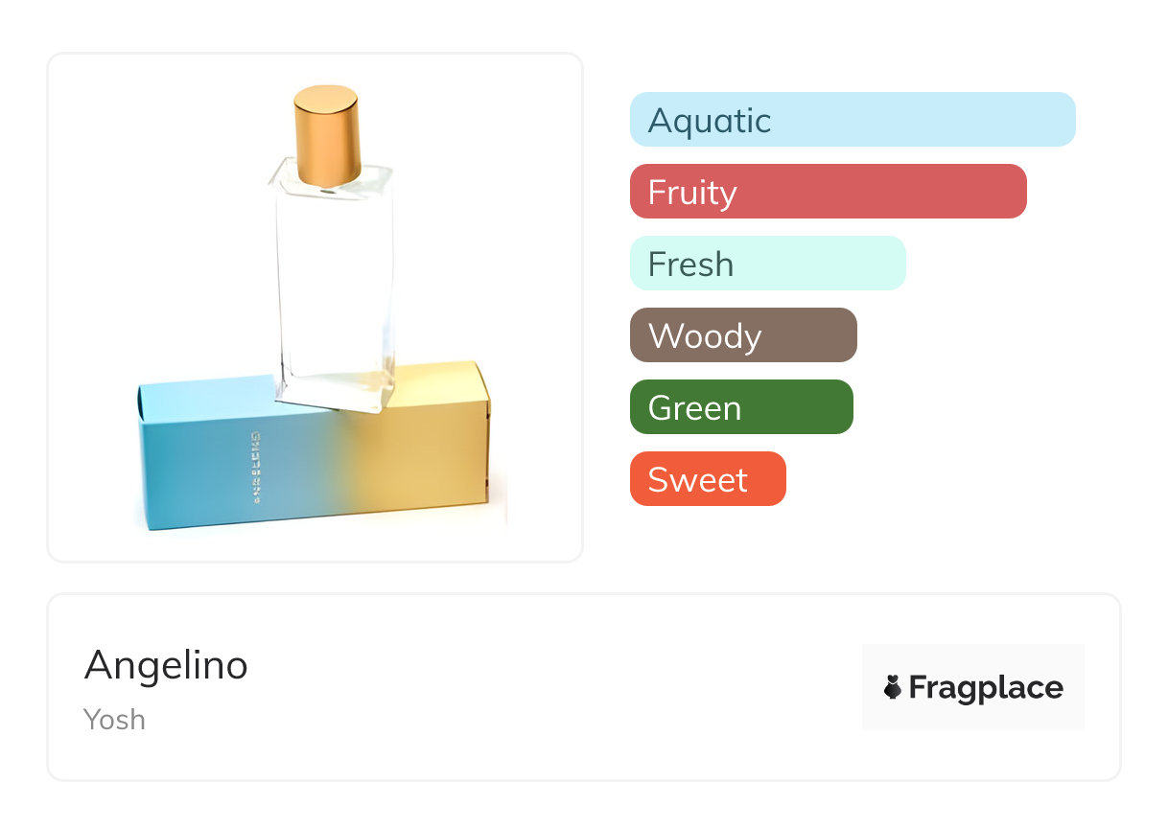This screenshot has height=828, width=1168.
Task: Choose the brown Woody accord bar
Action: tap(742, 335)
